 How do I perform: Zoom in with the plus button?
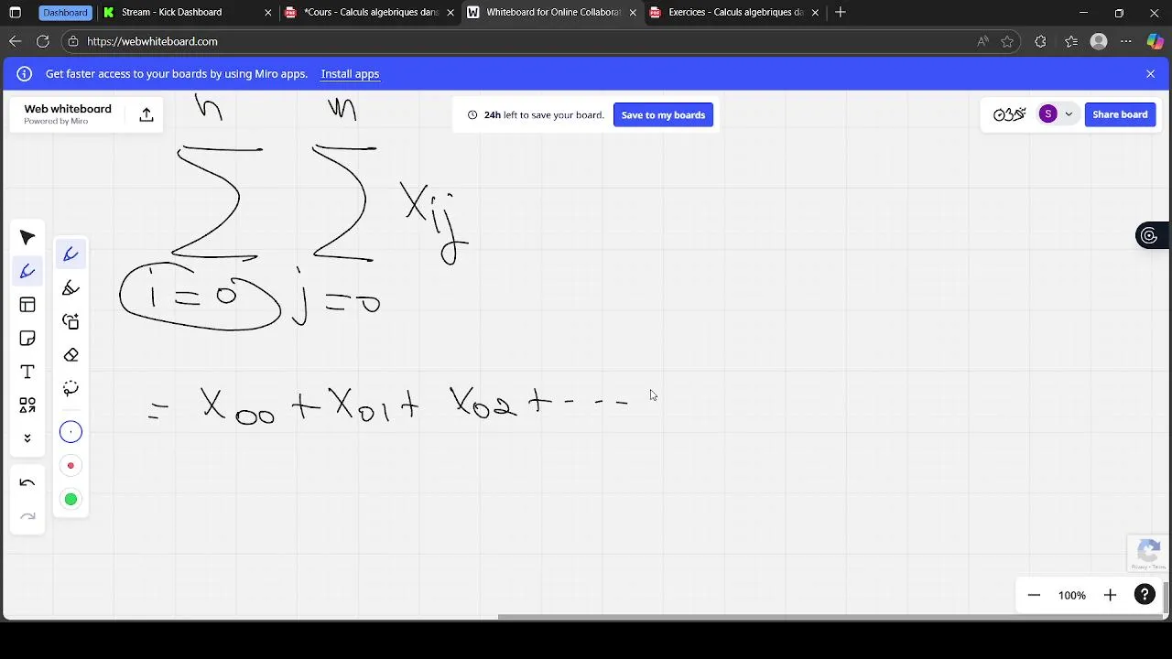[x=1110, y=595]
